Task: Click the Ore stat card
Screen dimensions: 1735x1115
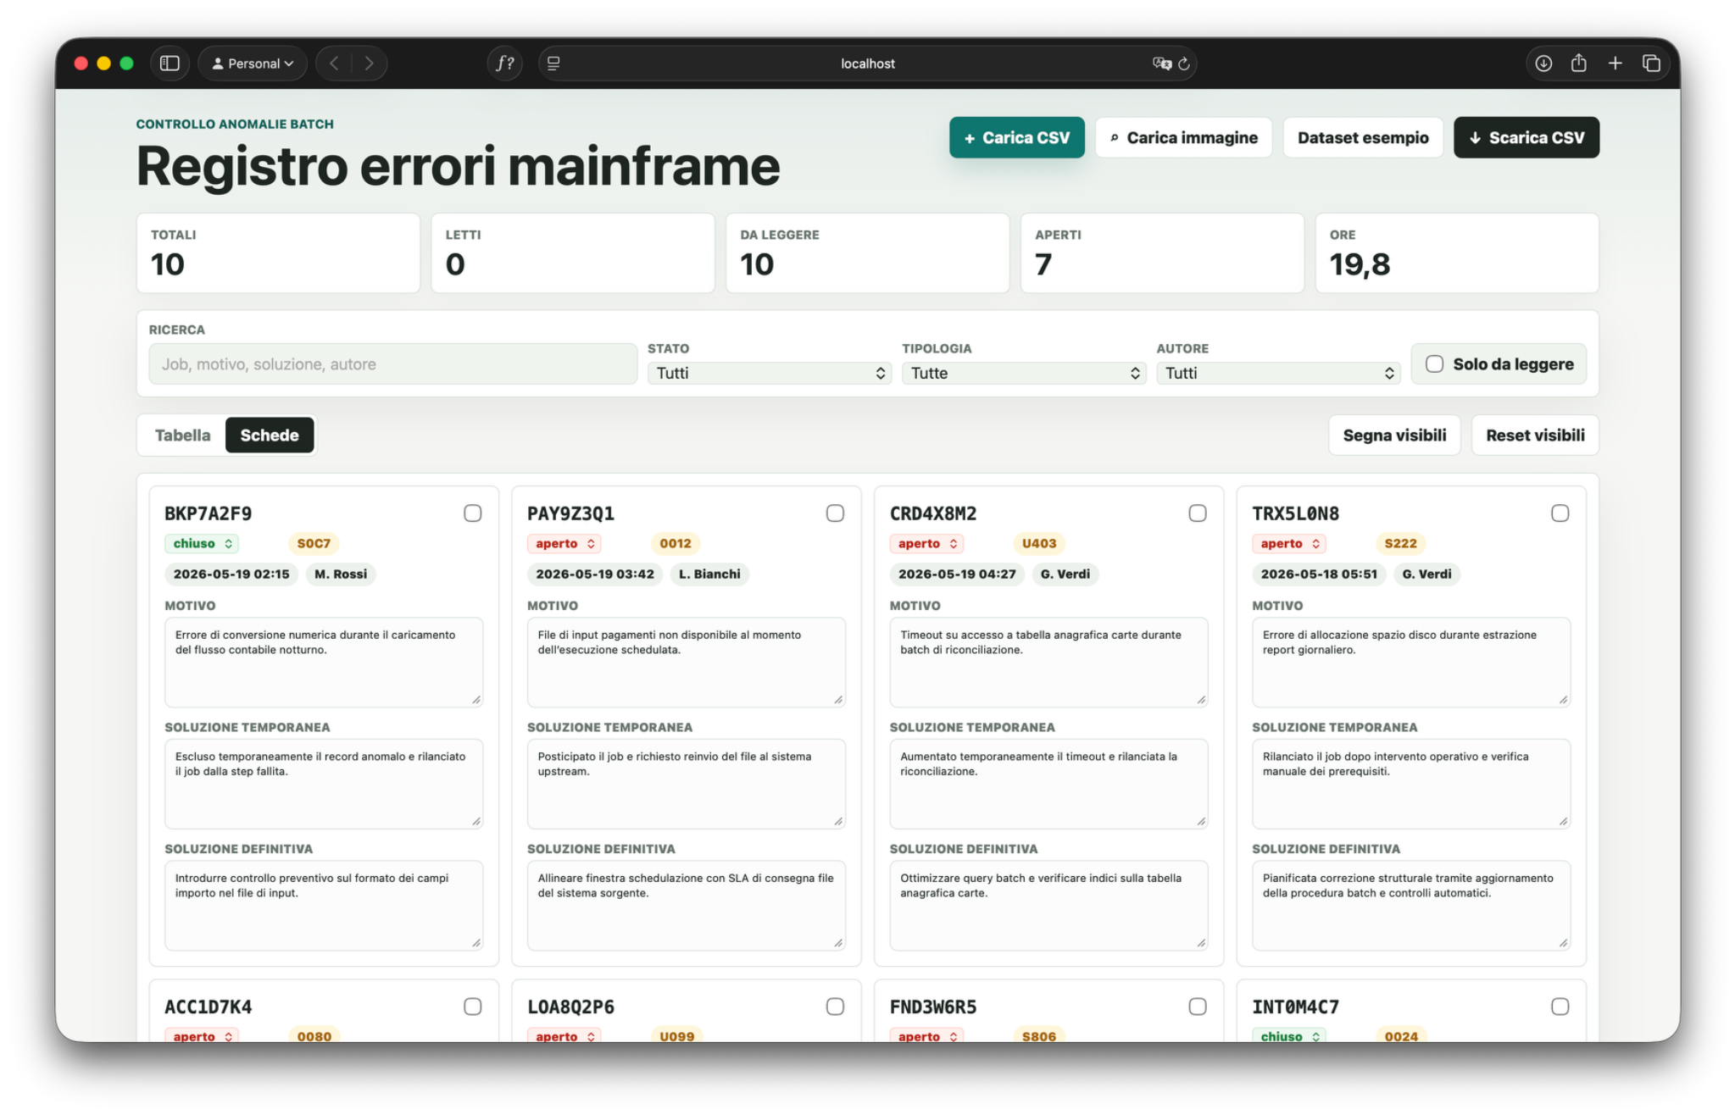Action: (1457, 253)
